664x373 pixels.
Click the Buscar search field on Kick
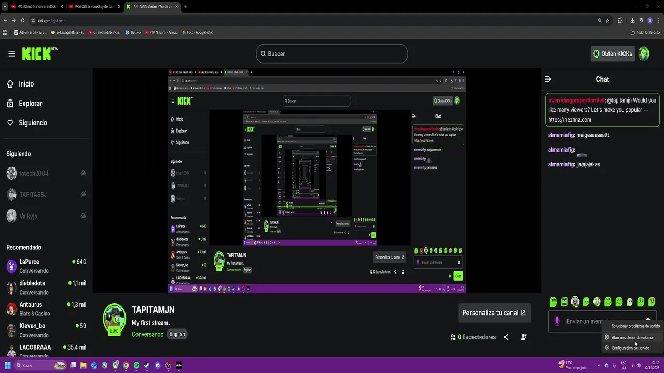pyautogui.click(x=332, y=54)
